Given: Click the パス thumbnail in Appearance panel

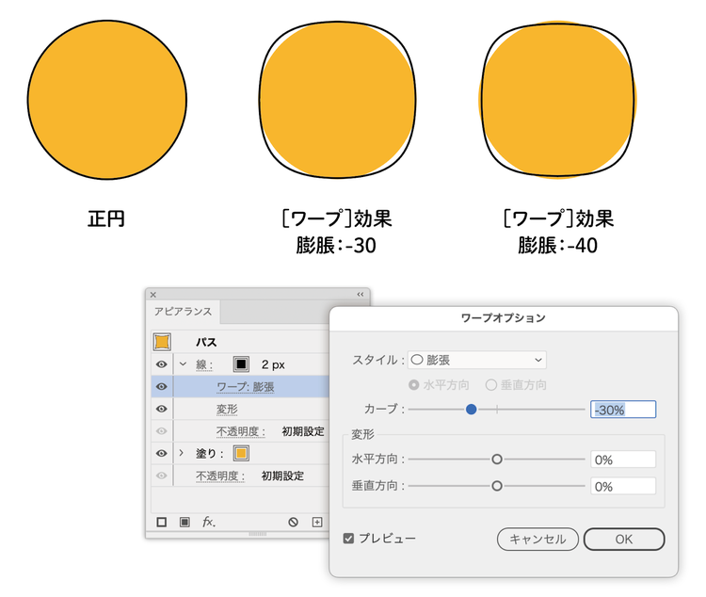Looking at the screenshot, I should coord(162,343).
